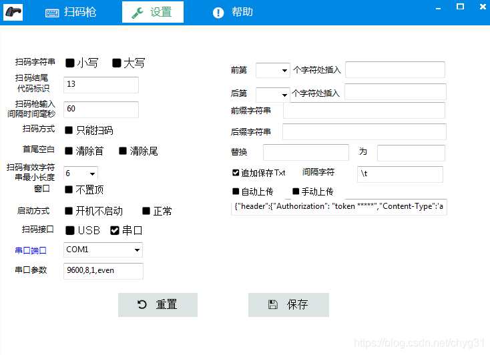This screenshot has height=355, width=490.
Task: Click the 后缀字符串 suffix input field
Action: point(364,131)
